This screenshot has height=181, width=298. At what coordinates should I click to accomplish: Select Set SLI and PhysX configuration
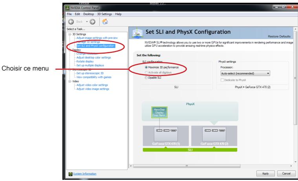click(95, 46)
